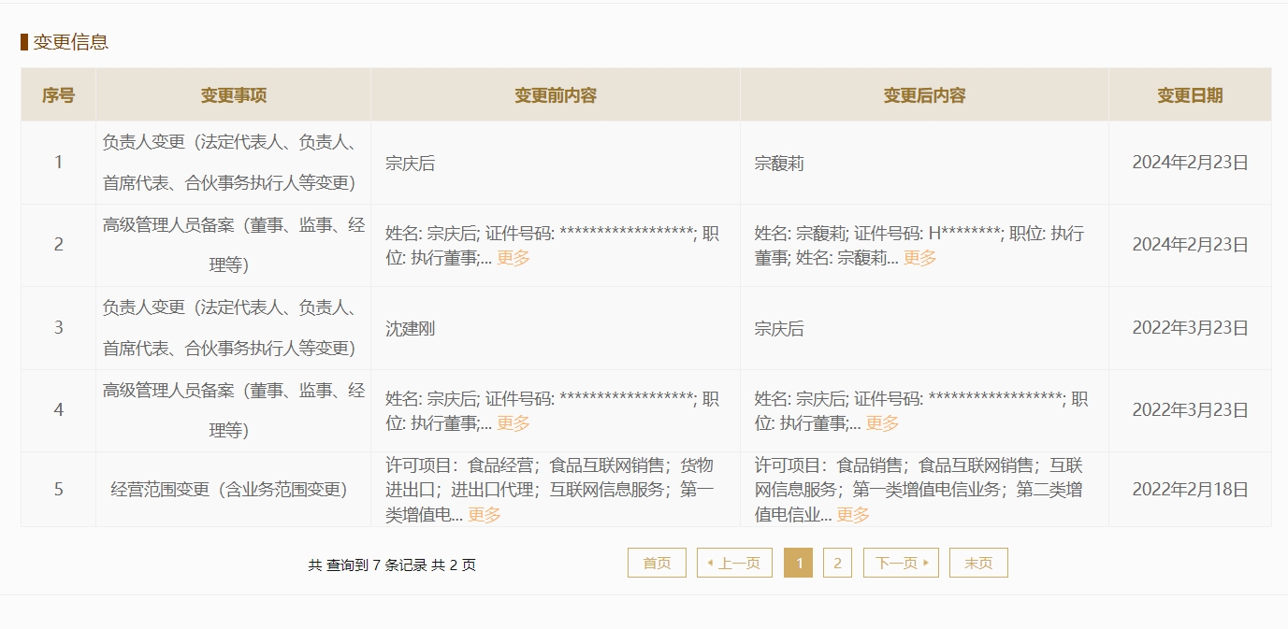Expand 更多 in row 5 变更前内容
The height and width of the screenshot is (629, 1288).
coord(484,515)
